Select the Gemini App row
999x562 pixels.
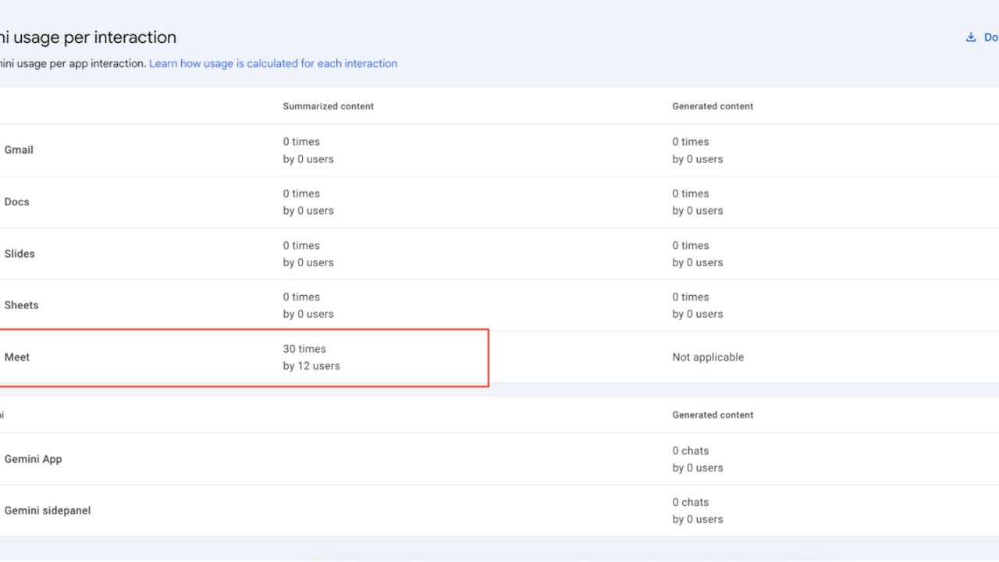[33, 459]
